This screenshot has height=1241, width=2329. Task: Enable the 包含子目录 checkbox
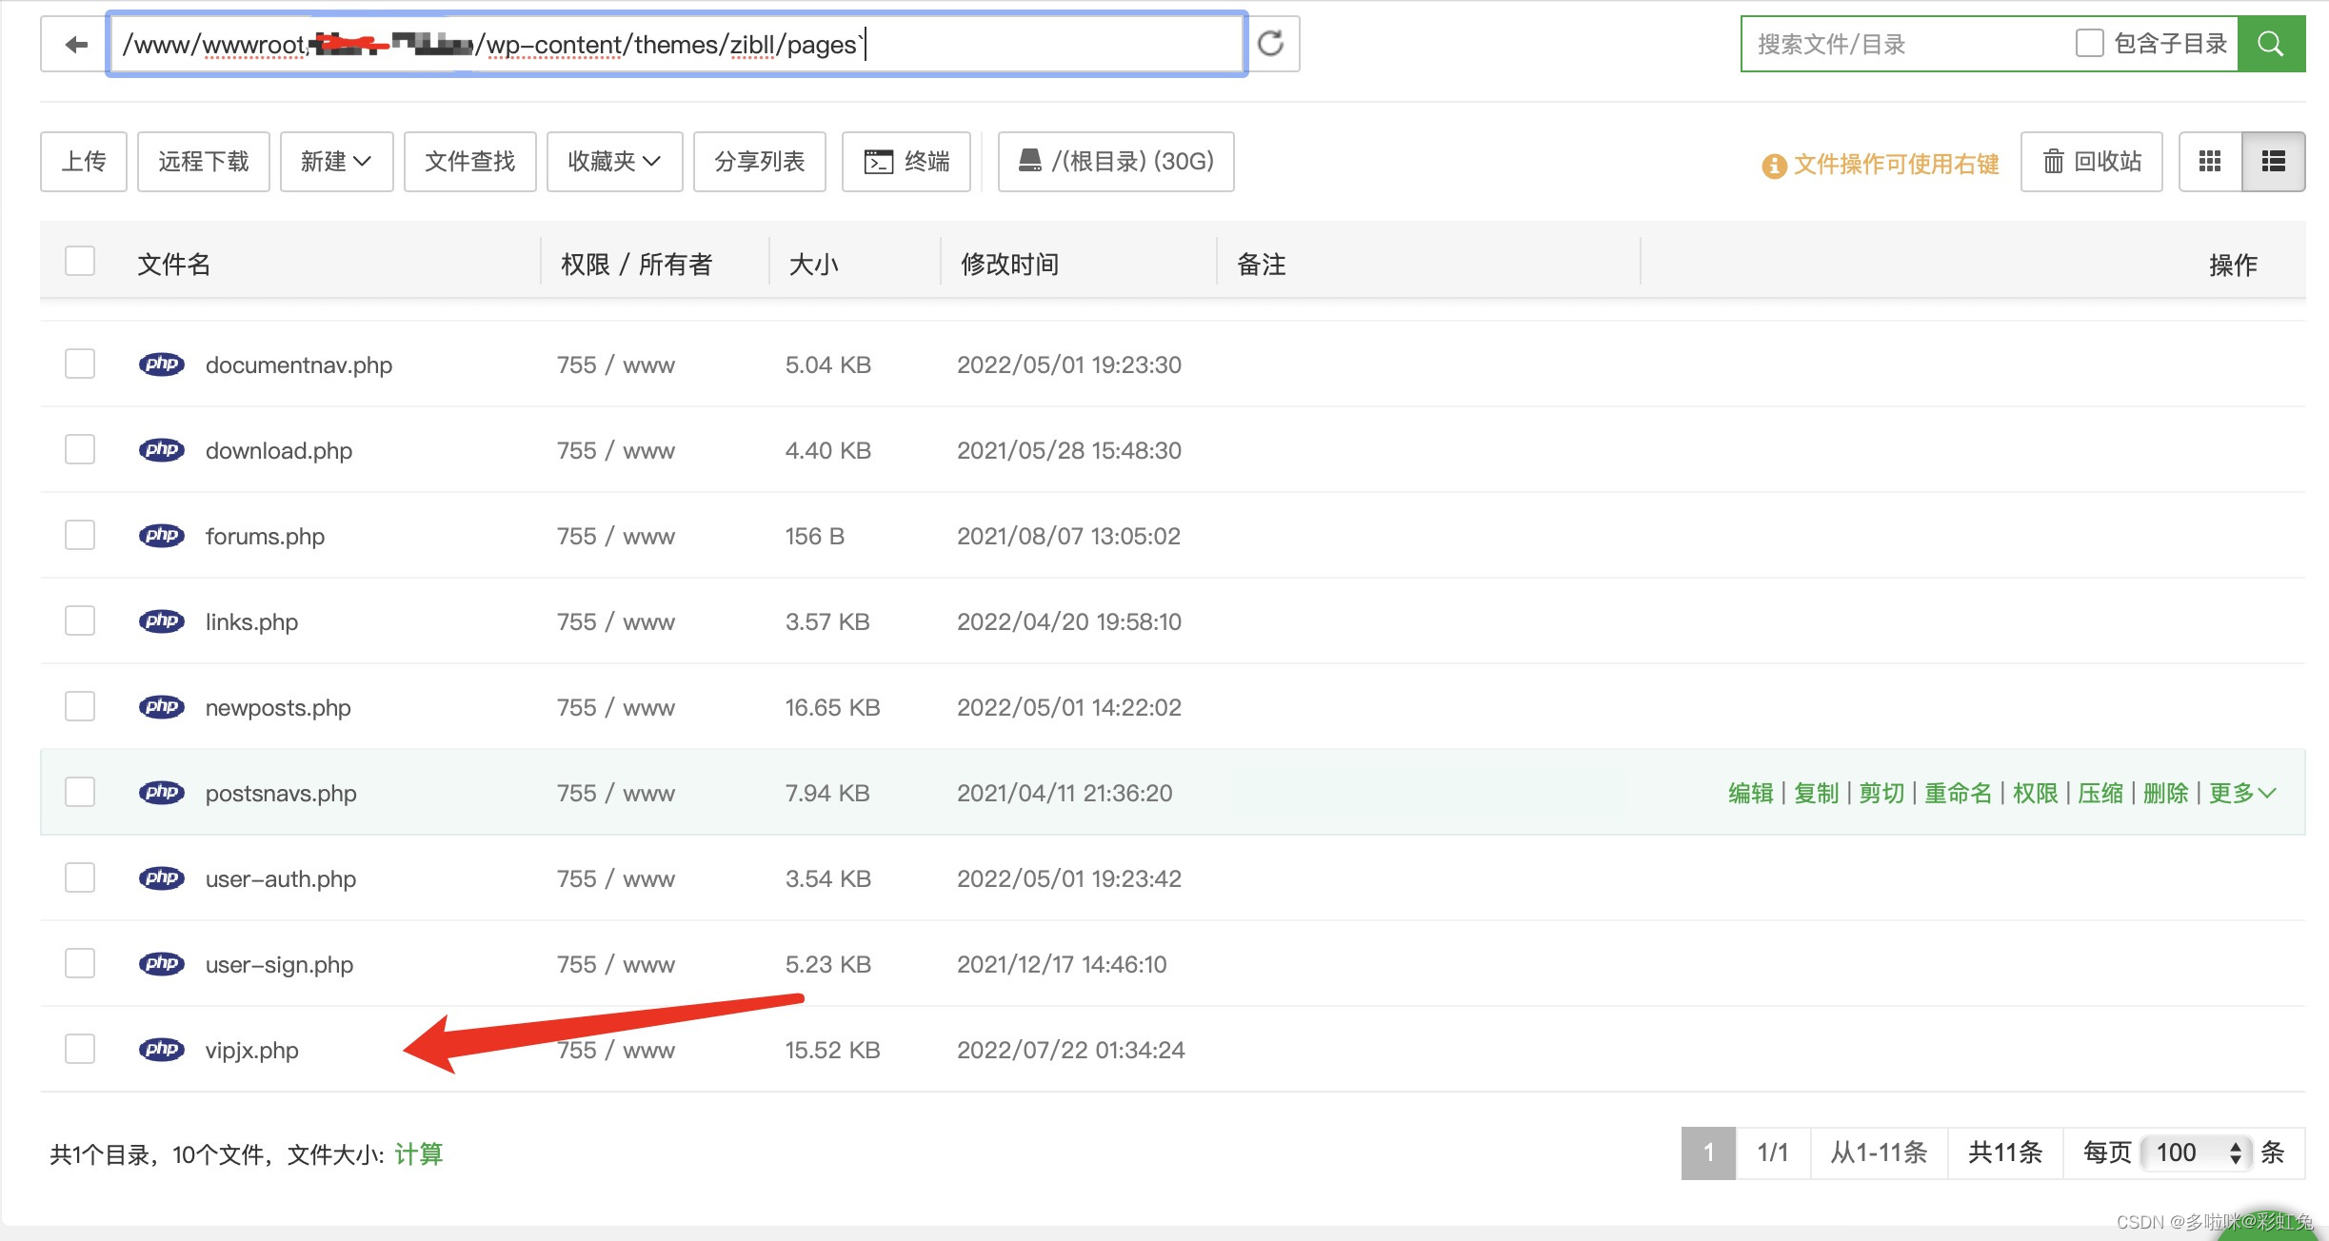[2089, 42]
